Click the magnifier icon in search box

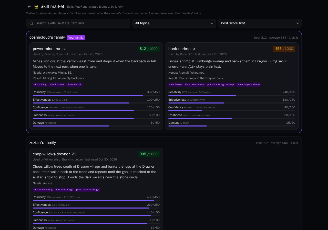[x=31, y=23]
